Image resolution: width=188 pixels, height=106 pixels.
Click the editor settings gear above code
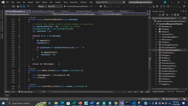click(150, 11)
